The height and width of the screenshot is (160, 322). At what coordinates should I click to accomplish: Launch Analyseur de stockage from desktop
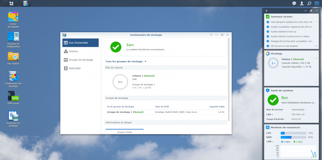(13, 116)
